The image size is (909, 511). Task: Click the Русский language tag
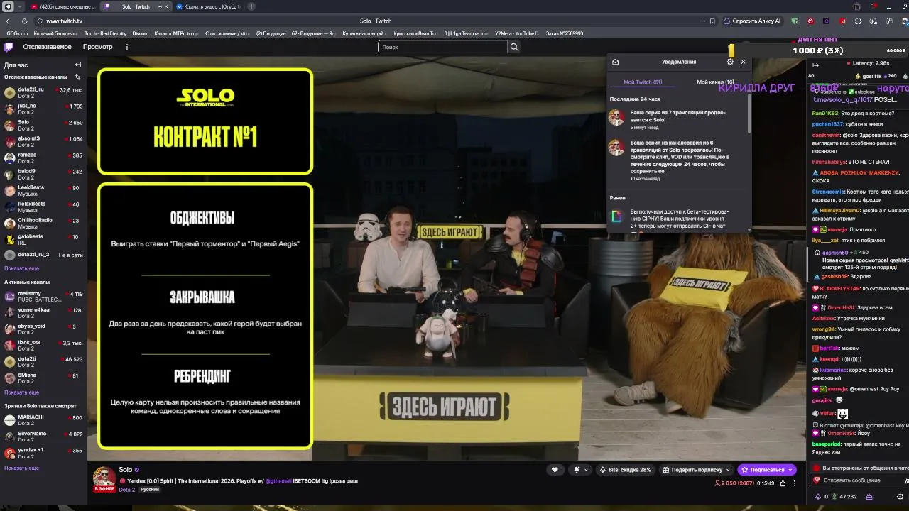click(149, 490)
